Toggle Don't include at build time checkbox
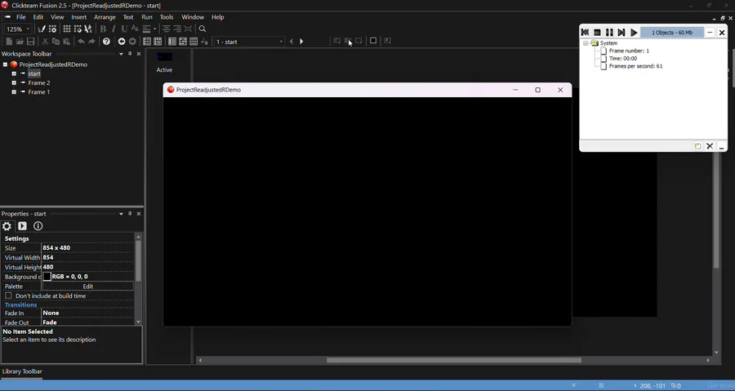Viewport: 735px width, 391px height. tap(8, 296)
